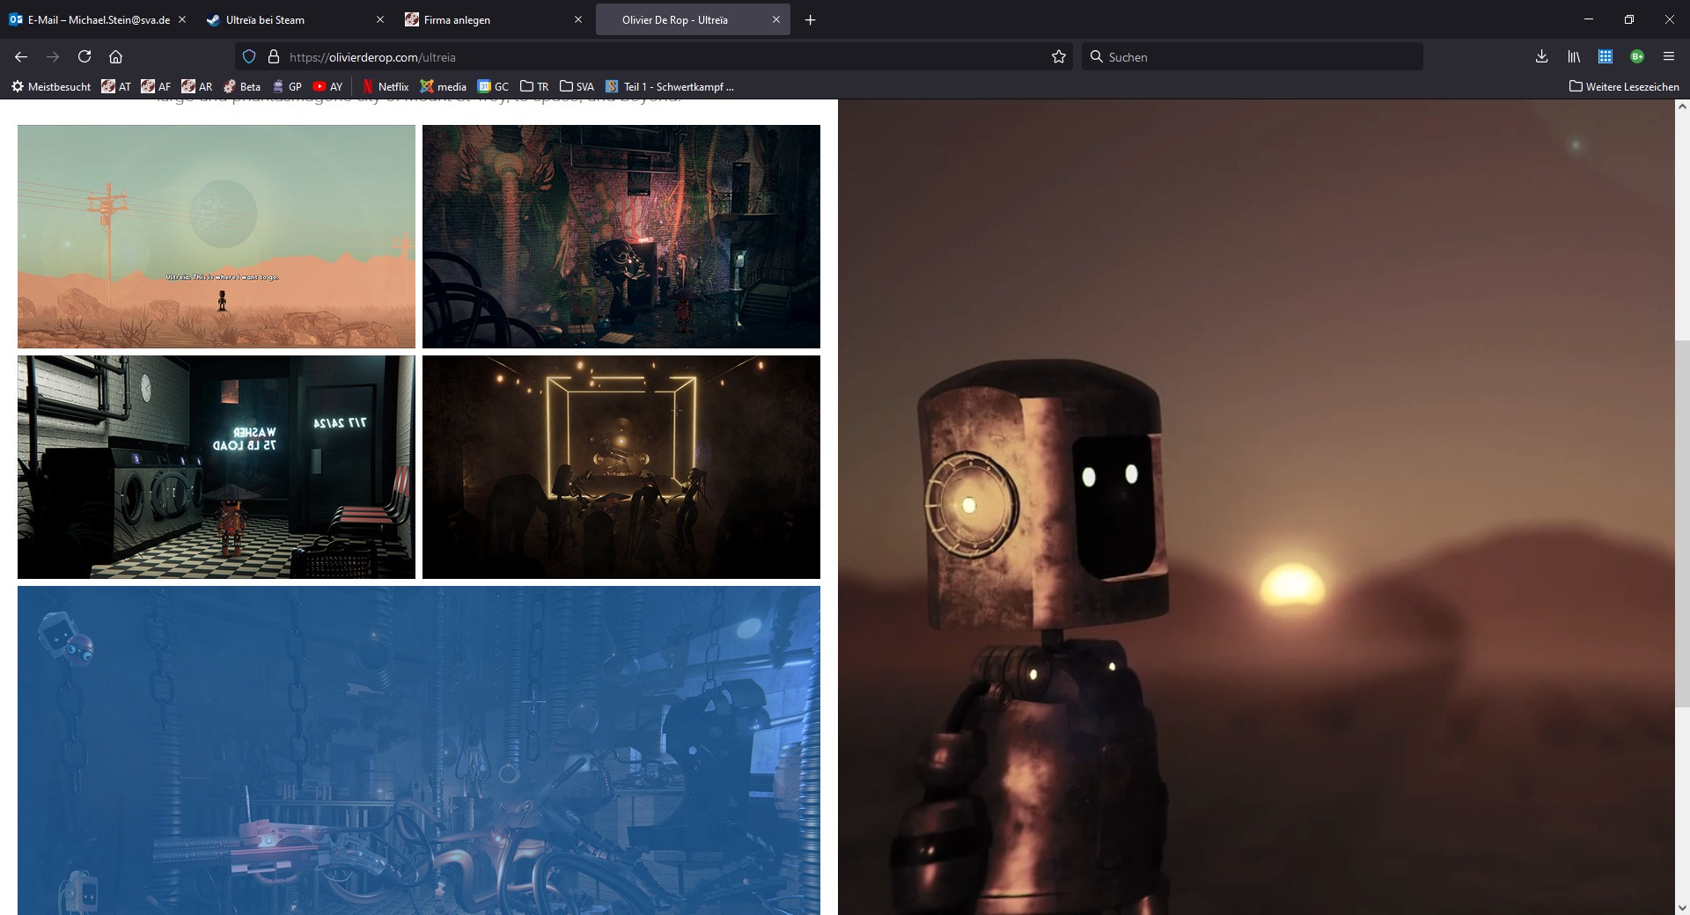Expand the Weitere Lesezeichen bookmarks folder
This screenshot has height=915, width=1690.
(1624, 86)
